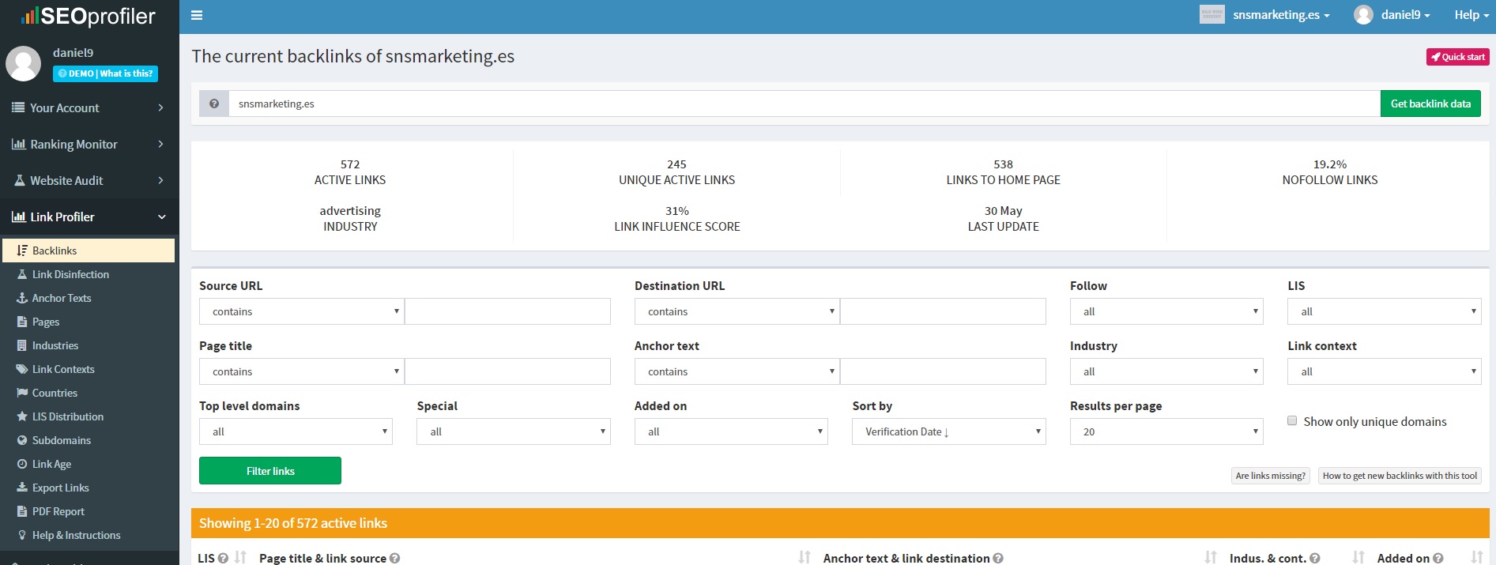Click Added on column help icon

(x=1438, y=558)
